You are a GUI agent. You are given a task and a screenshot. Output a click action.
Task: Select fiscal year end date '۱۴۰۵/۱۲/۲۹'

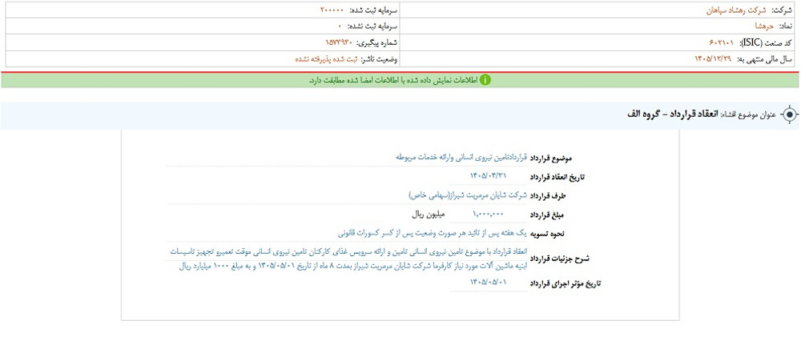[713, 59]
